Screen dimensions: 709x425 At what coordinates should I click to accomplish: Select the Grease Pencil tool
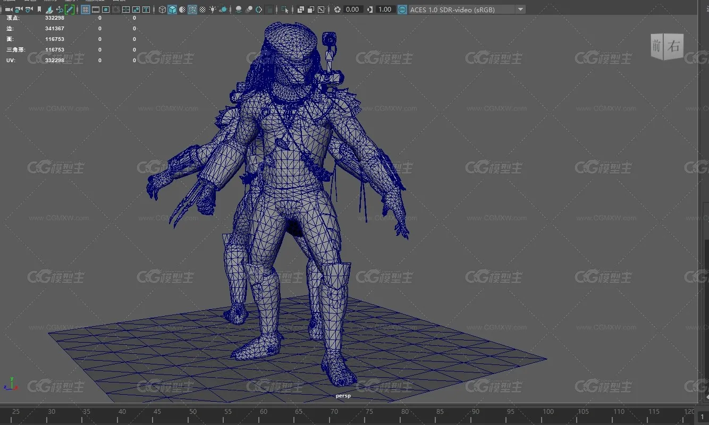pyautogui.click(x=70, y=10)
